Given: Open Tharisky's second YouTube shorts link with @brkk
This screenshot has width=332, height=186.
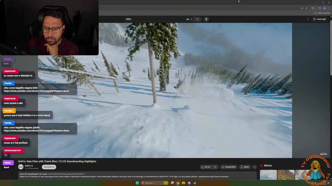Looking at the screenshot, I should [37, 131].
